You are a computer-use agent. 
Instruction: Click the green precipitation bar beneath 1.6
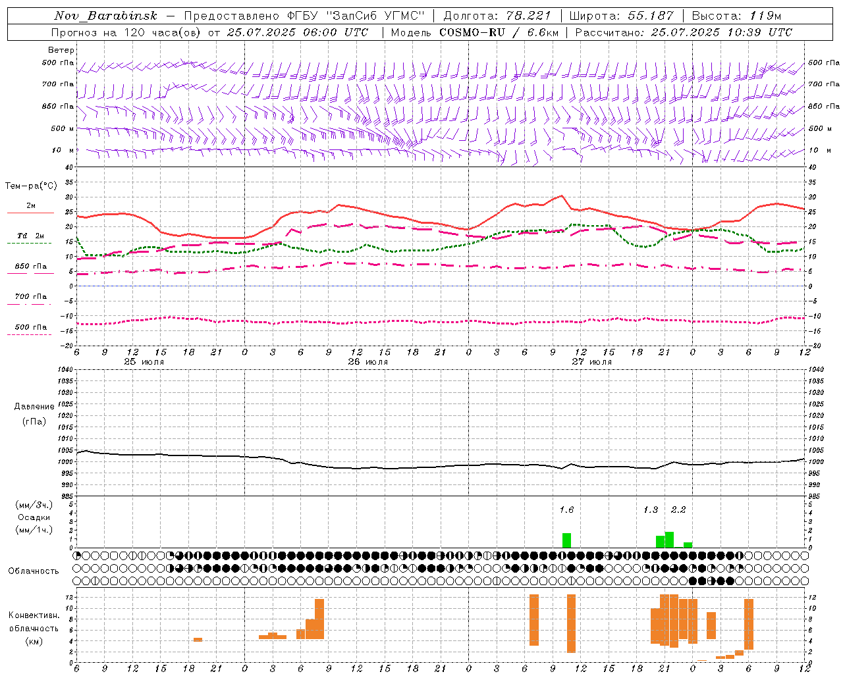point(566,540)
